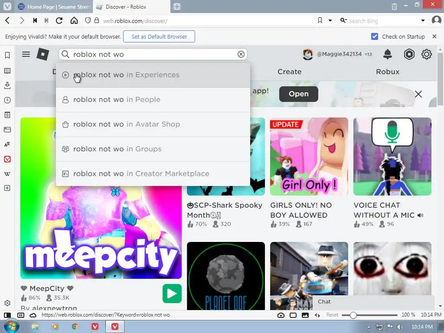
Task: Clear the Roblox search text
Action: (241, 54)
